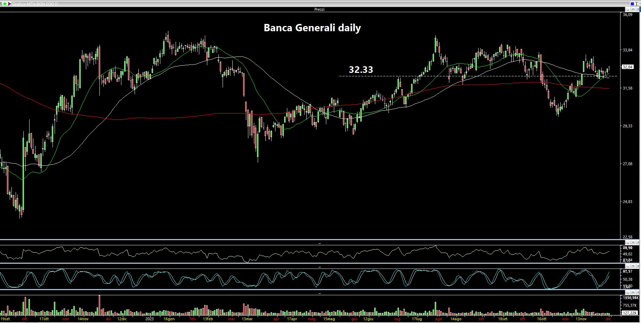Screen dimensions: 641x323
Task: Click the 16gen date label
Action: [x=169, y=319]
